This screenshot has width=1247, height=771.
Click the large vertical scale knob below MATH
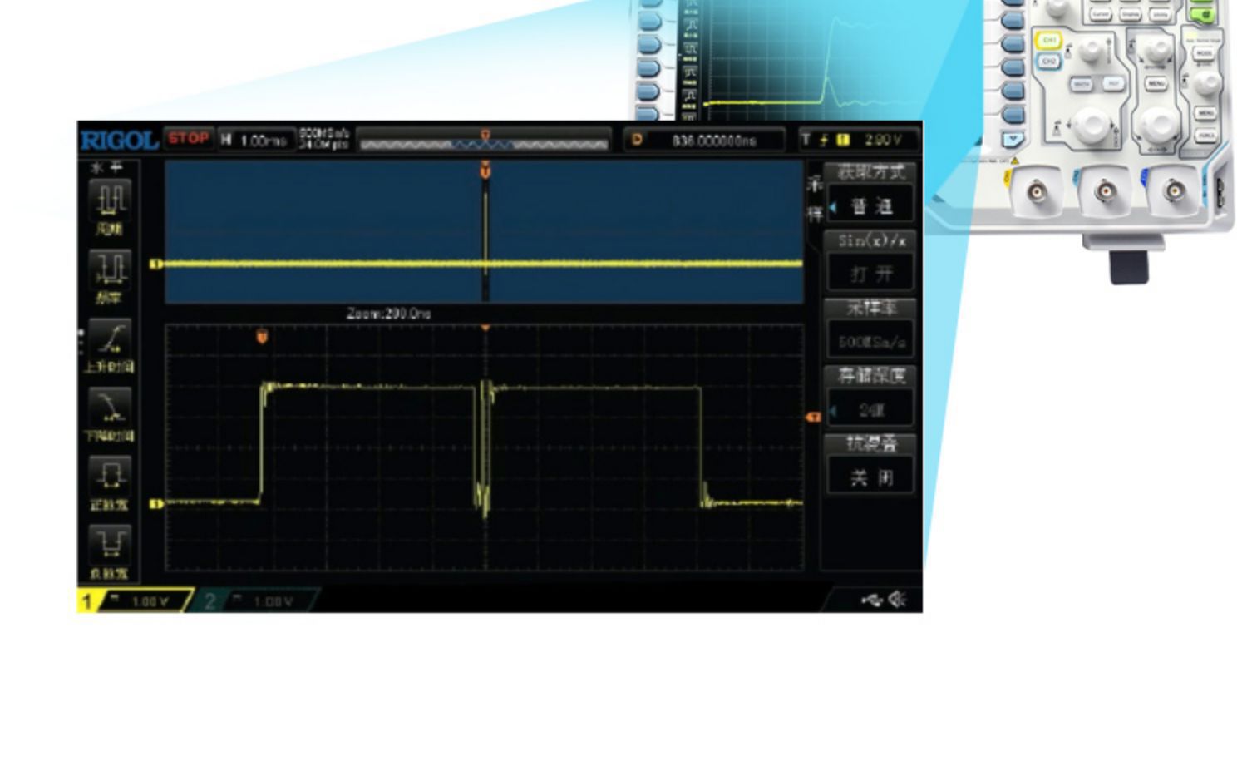coord(1093,125)
